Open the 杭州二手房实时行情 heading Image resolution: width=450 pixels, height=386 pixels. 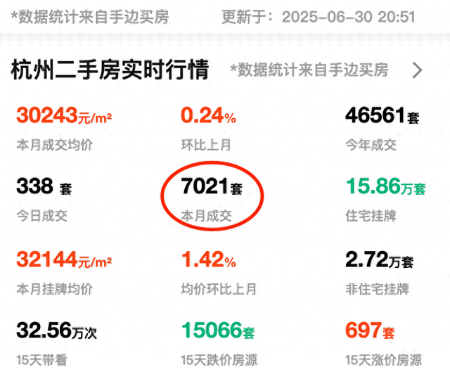110,70
